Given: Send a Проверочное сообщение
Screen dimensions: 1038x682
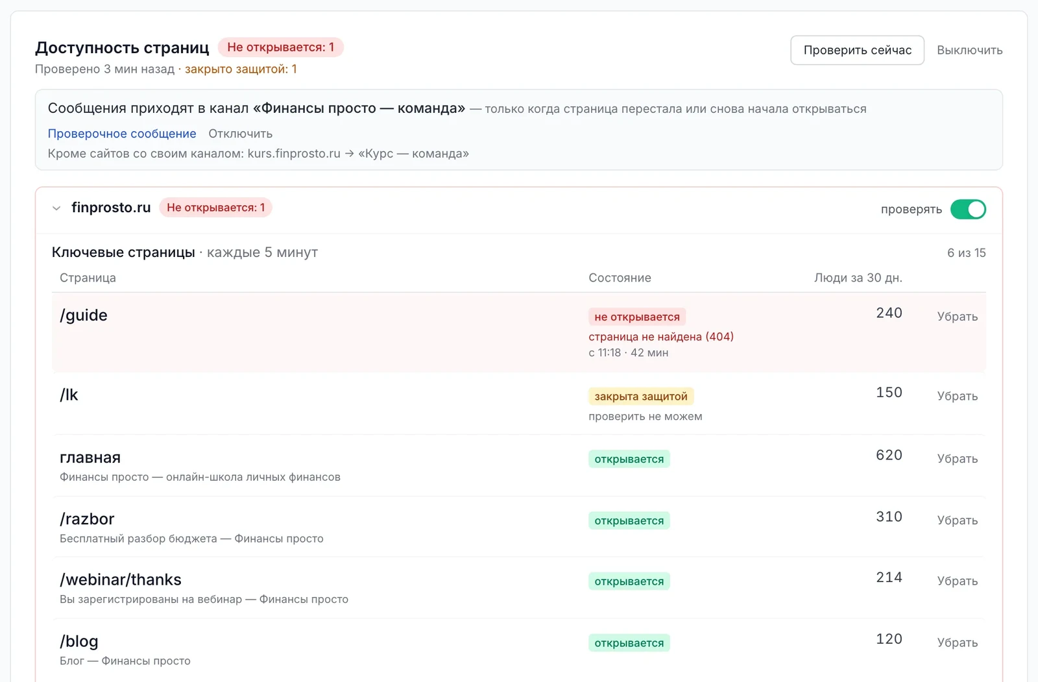Looking at the screenshot, I should (122, 134).
